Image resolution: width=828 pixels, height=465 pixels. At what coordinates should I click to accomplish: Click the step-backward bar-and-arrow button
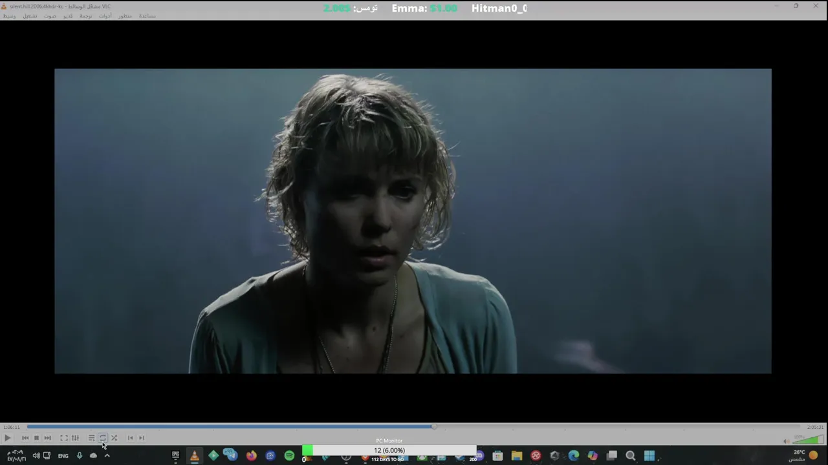130,438
